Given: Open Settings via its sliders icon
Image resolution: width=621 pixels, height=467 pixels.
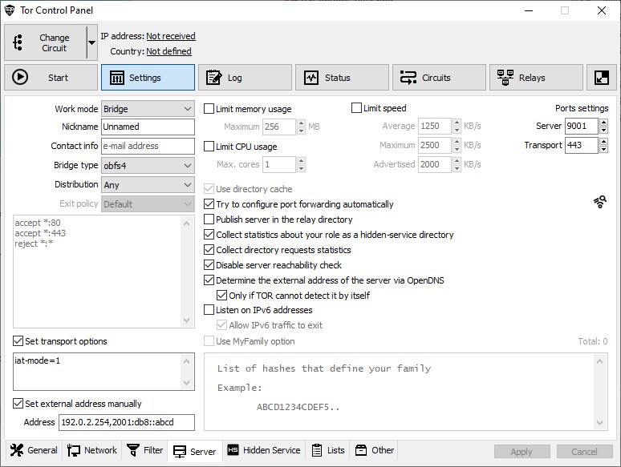Looking at the screenshot, I should [x=117, y=78].
